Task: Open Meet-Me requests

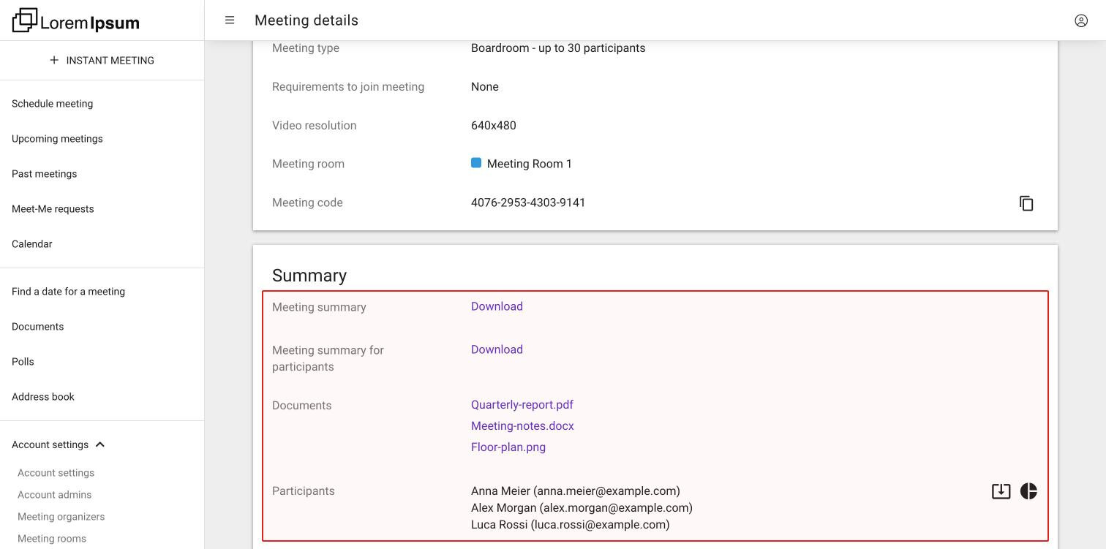Action: 53,209
